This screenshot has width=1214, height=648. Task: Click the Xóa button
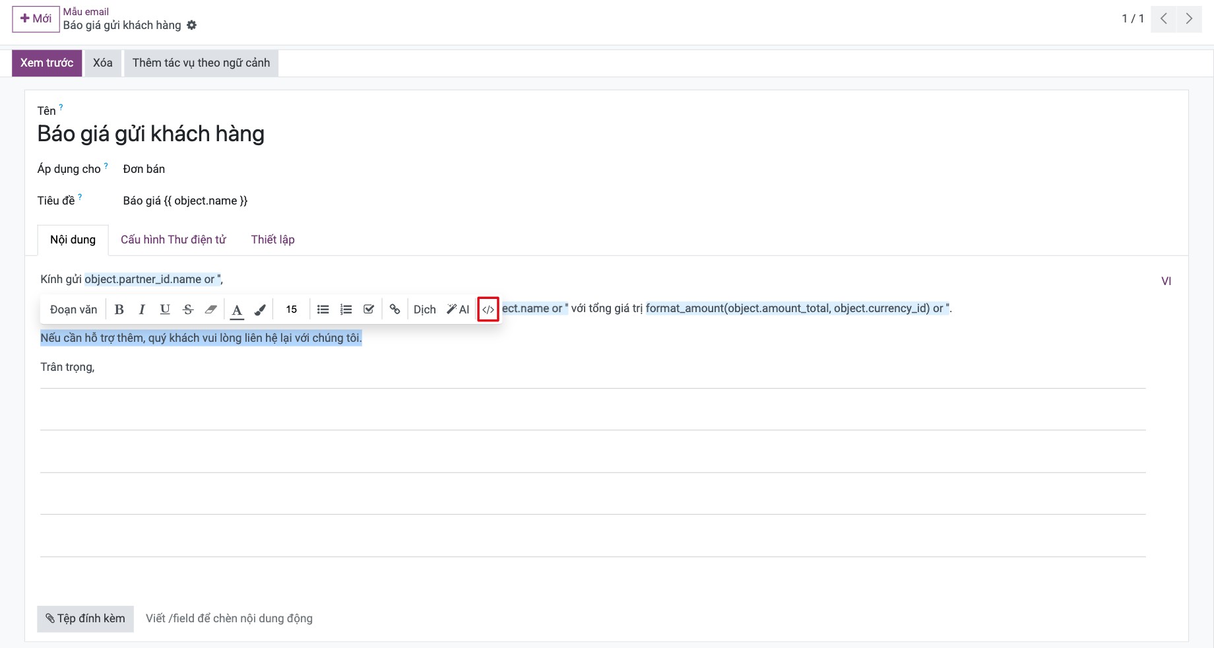tap(103, 63)
